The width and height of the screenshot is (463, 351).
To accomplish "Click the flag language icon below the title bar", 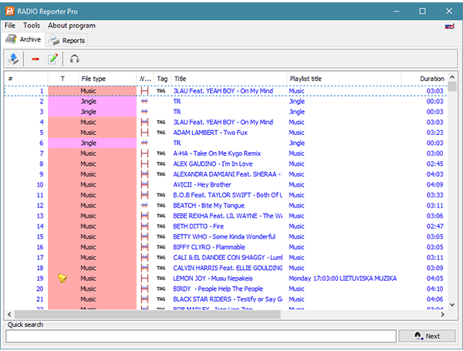I will [449, 27].
